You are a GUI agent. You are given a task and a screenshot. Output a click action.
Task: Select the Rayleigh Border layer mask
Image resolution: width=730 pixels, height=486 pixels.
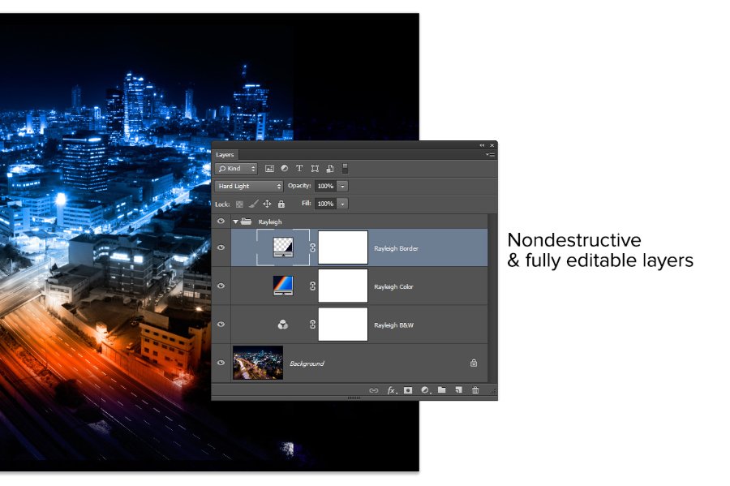(x=343, y=247)
